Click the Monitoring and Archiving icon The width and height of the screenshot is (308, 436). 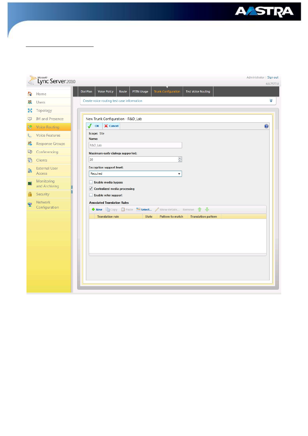pos(30,183)
